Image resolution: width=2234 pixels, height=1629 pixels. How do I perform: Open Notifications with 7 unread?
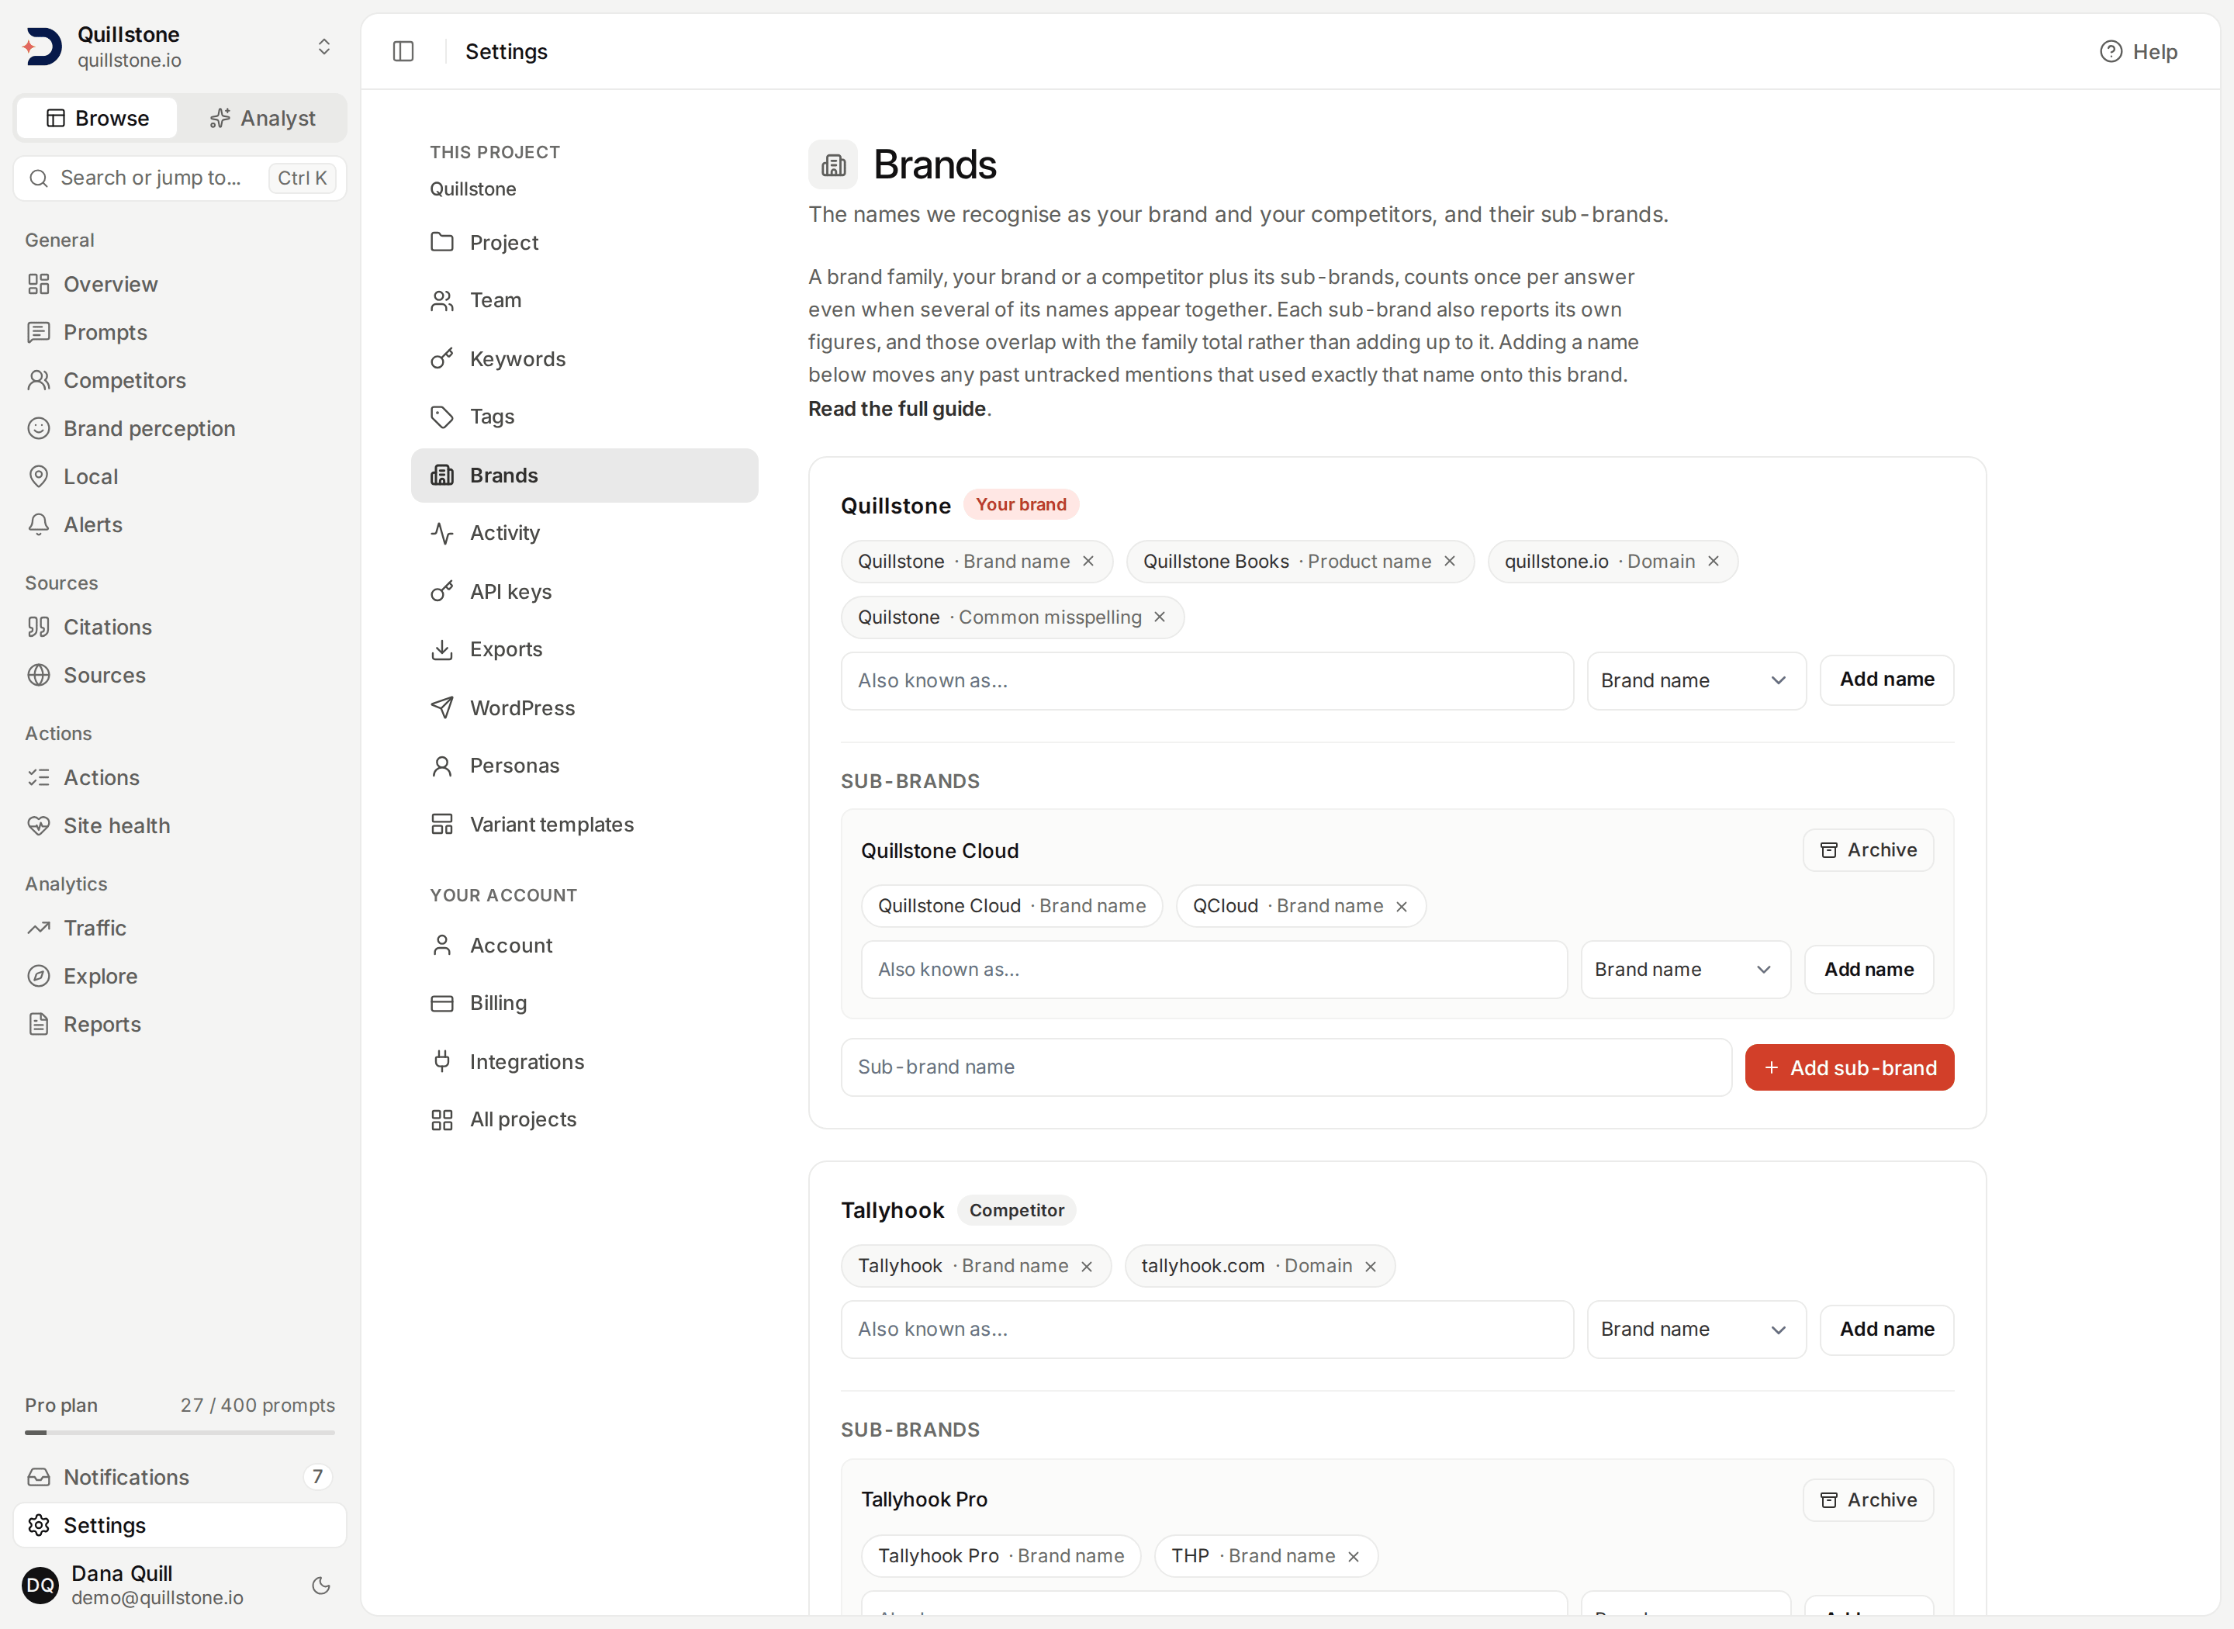tap(181, 1476)
